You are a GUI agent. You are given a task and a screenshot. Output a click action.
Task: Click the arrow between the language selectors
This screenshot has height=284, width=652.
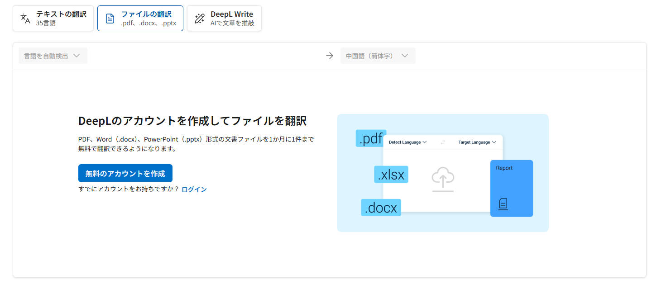tap(329, 55)
